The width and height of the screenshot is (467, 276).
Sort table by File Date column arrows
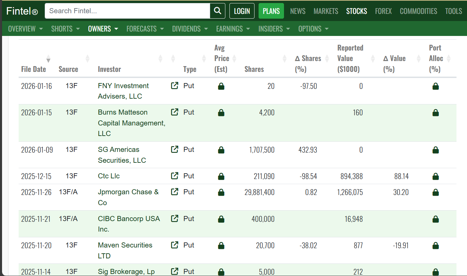coord(48,59)
